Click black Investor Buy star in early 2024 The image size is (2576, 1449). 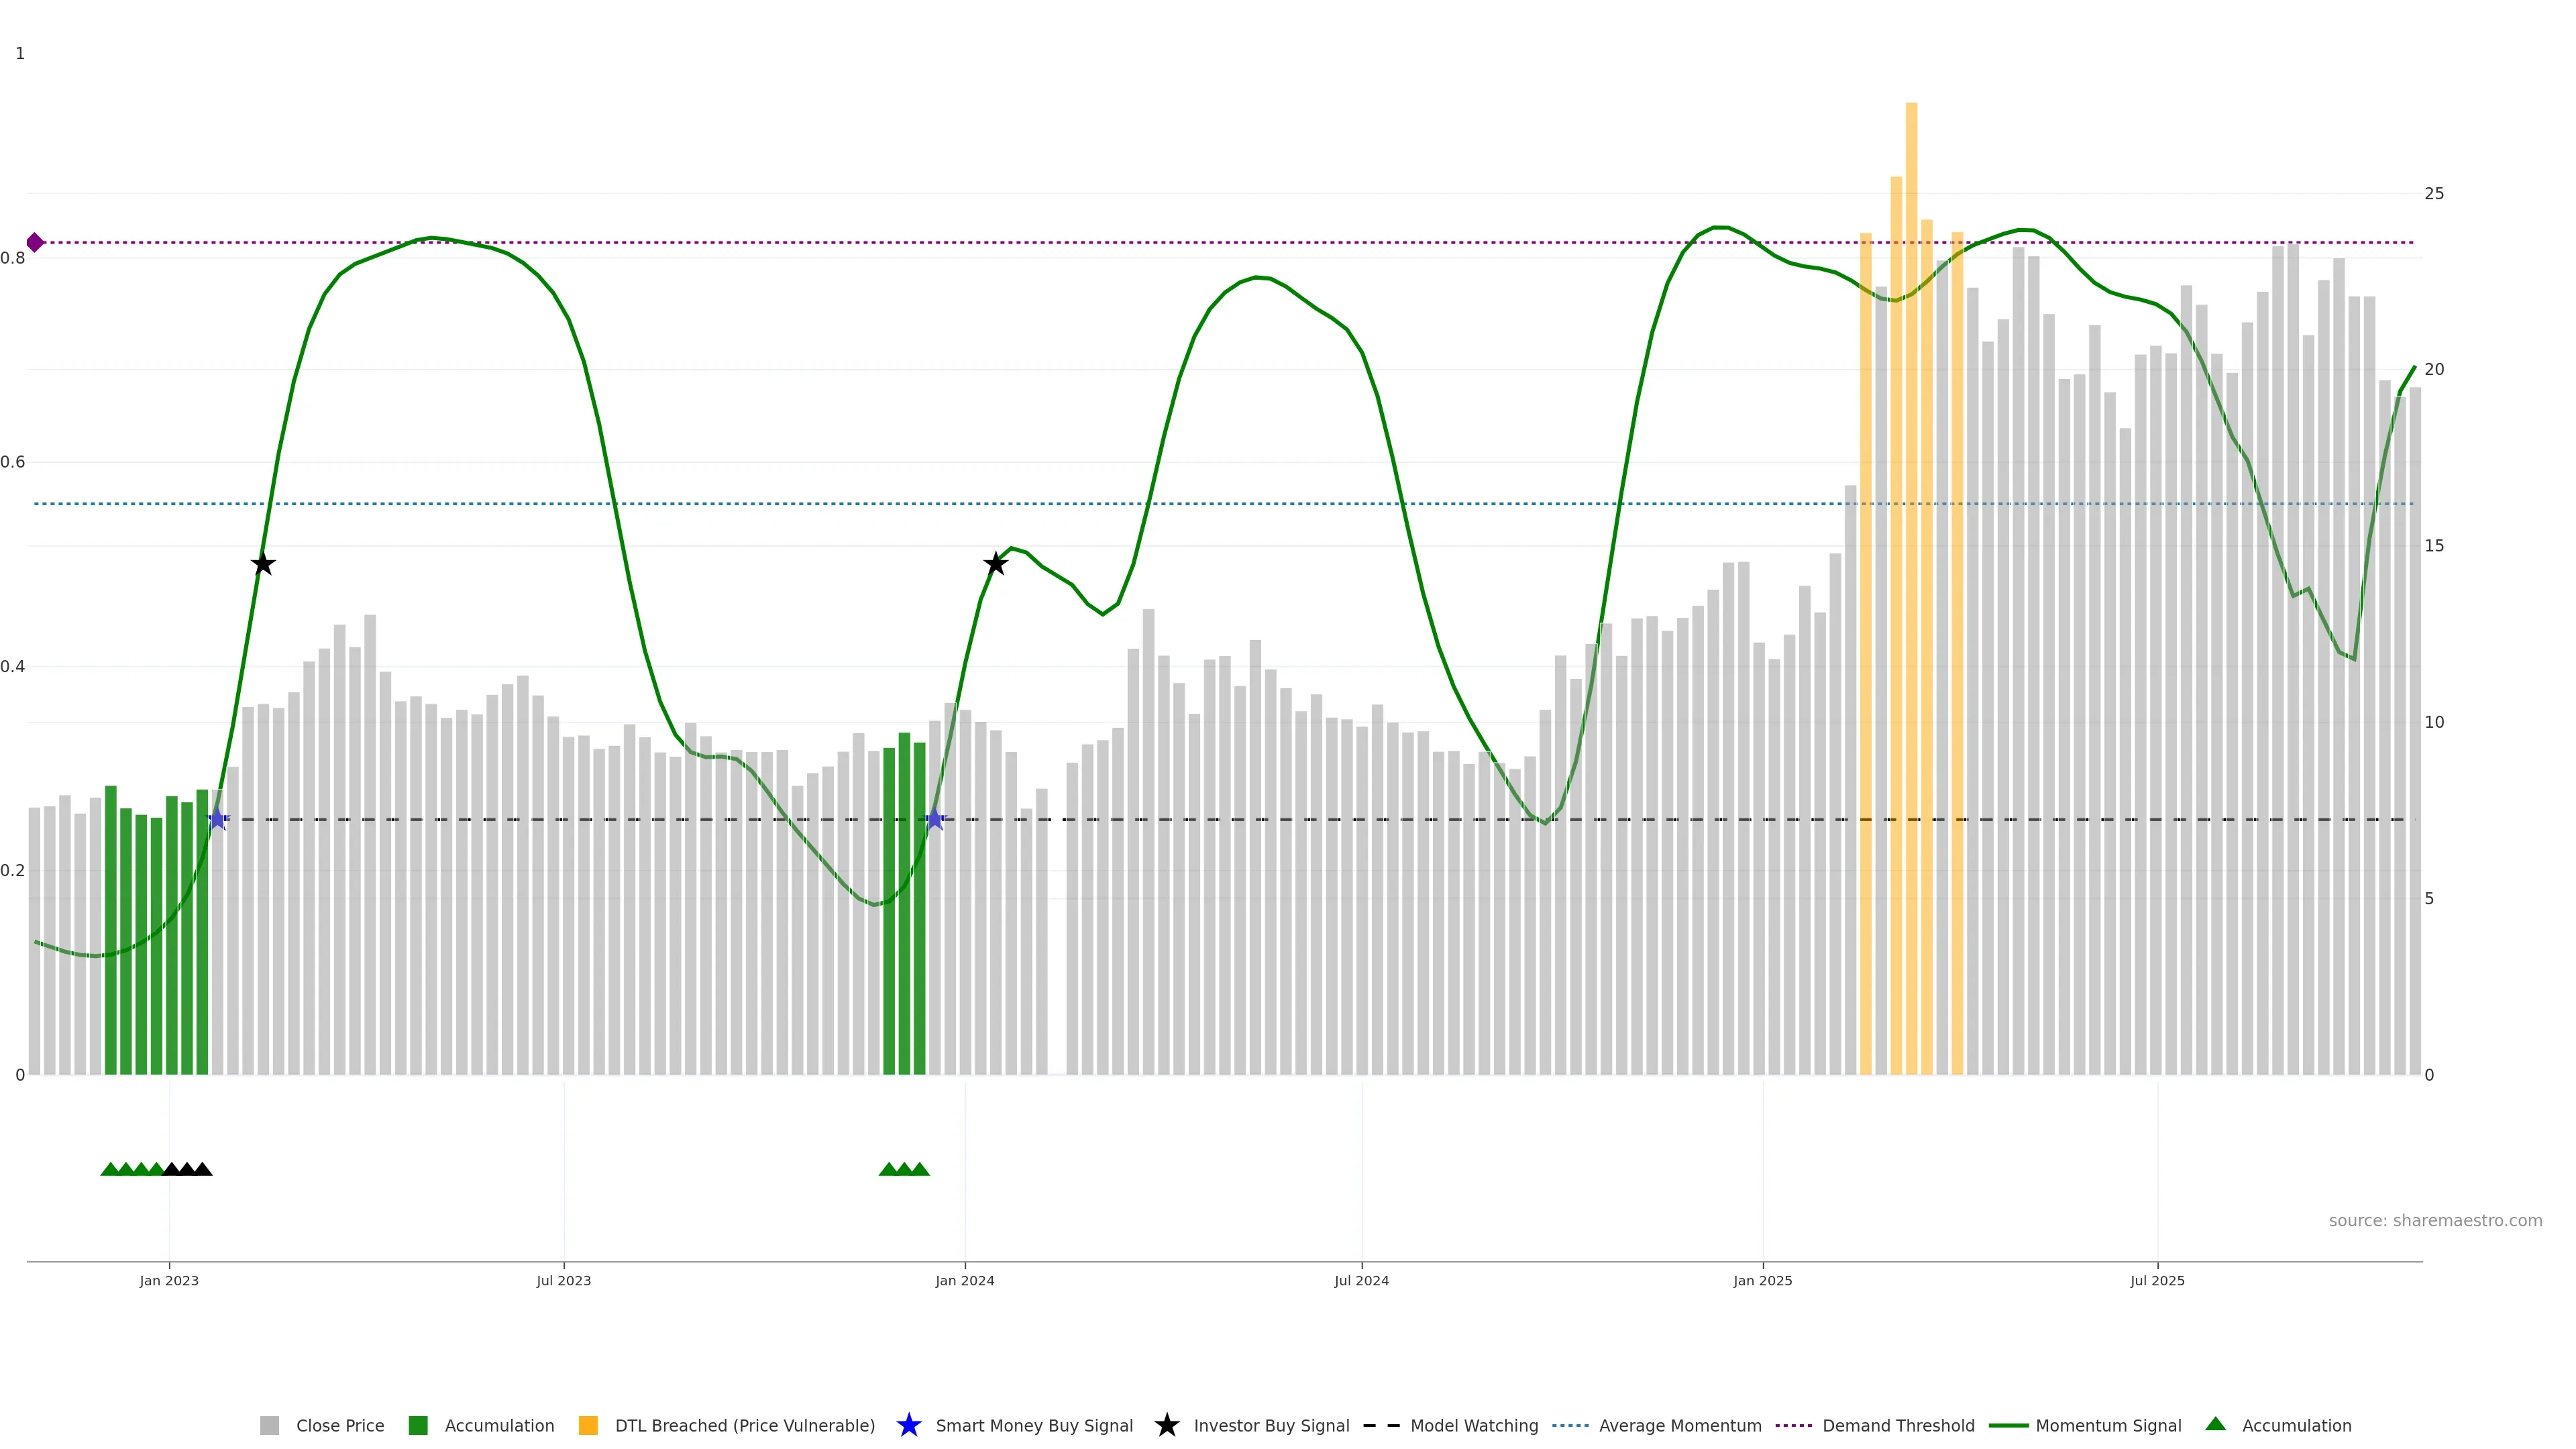point(995,564)
